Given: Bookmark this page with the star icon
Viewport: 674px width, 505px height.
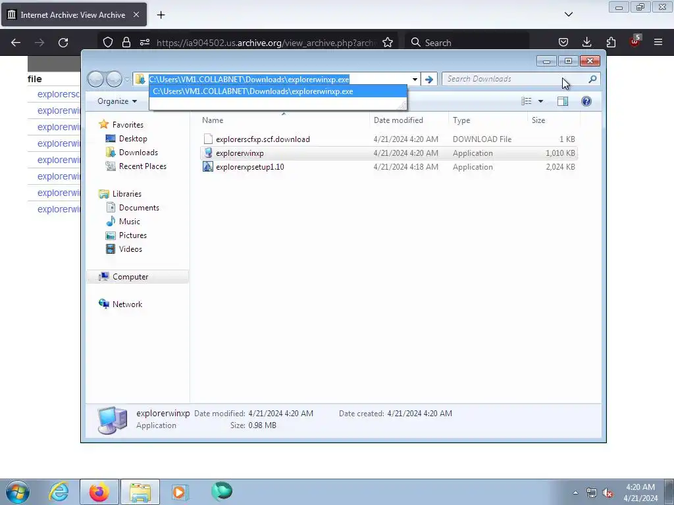Looking at the screenshot, I should pyautogui.click(x=388, y=42).
